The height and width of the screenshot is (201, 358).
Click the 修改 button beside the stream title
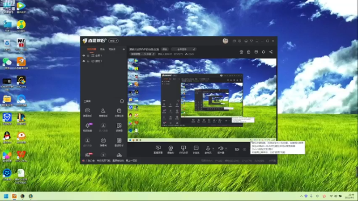(x=165, y=49)
